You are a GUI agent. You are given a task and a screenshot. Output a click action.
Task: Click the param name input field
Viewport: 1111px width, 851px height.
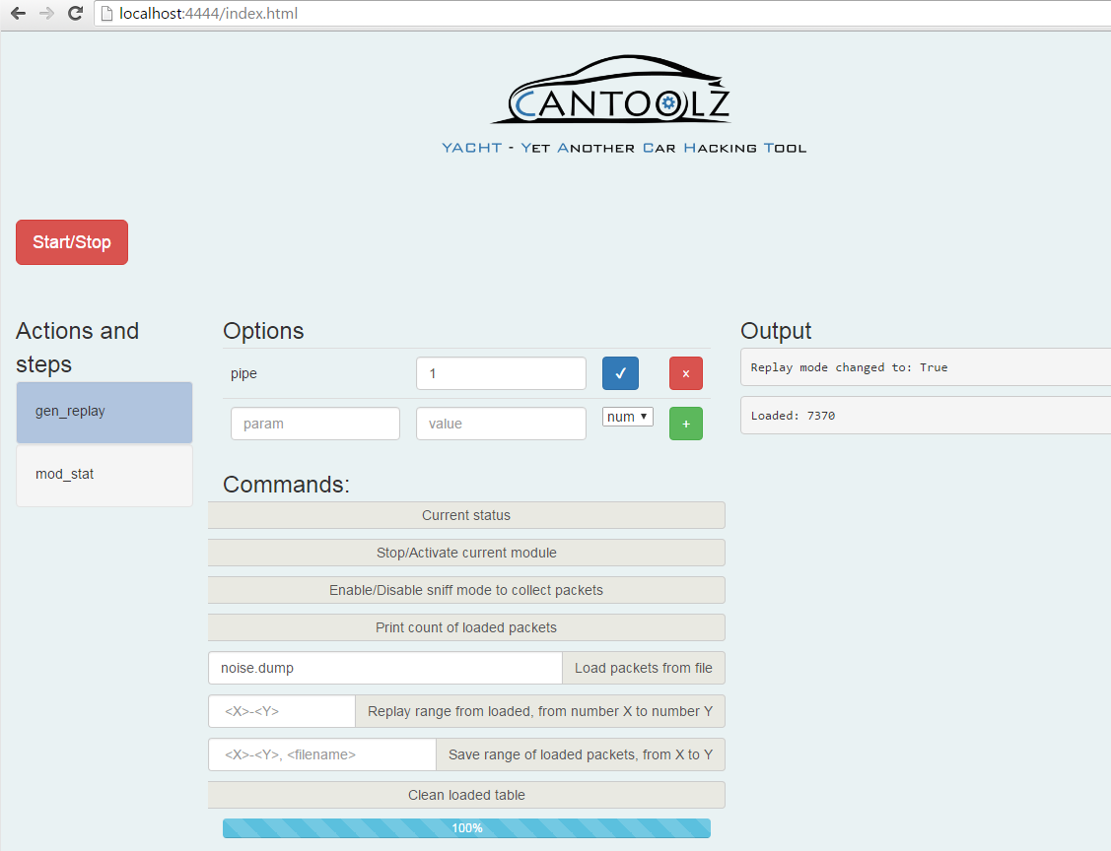315,424
